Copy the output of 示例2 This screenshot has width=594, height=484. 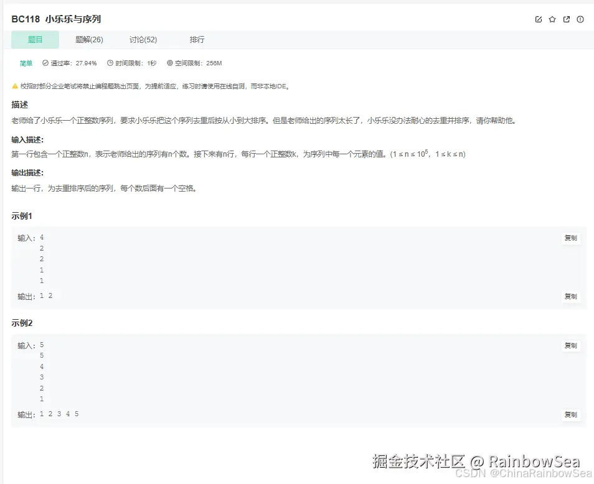tap(570, 415)
